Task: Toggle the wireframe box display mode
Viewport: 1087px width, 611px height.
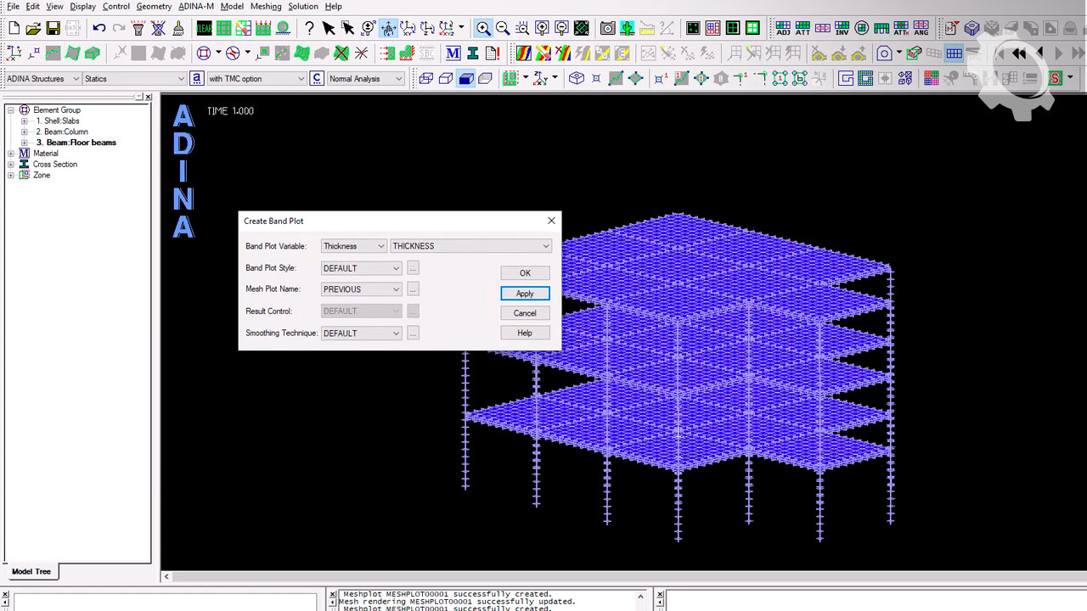Action: (x=426, y=79)
